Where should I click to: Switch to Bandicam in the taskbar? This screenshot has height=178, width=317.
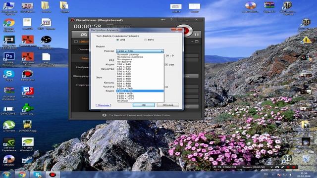53,175
